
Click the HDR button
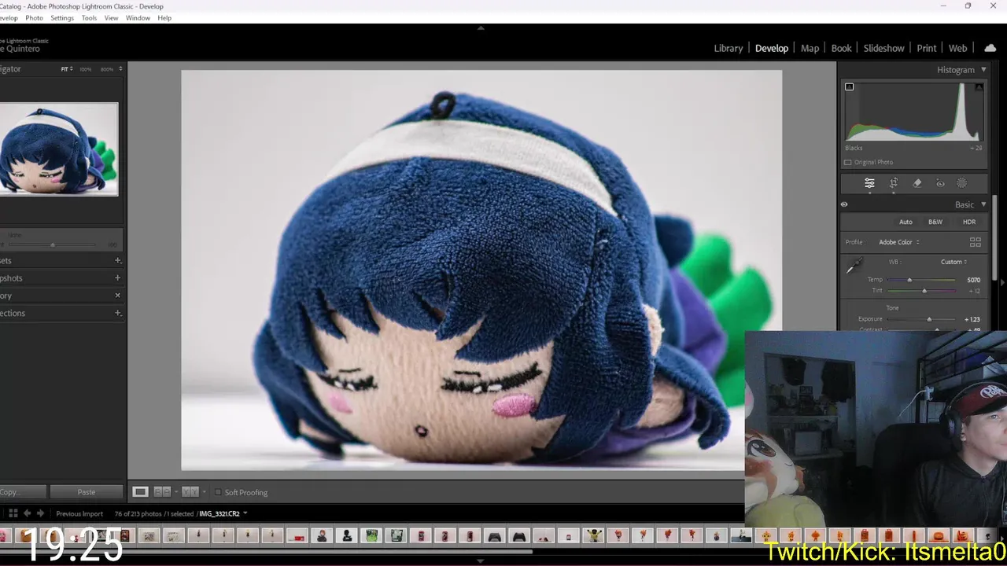[969, 222]
